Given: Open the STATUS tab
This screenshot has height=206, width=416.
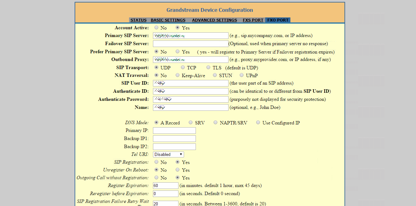Looking at the screenshot, I should point(138,20).
